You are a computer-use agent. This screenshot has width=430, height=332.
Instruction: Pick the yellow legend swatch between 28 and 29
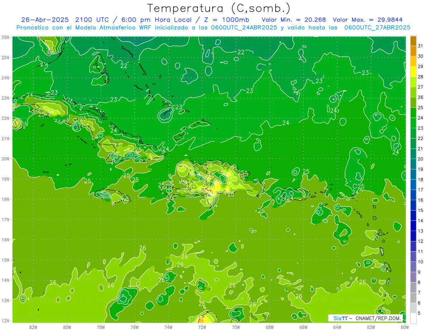pos(413,72)
